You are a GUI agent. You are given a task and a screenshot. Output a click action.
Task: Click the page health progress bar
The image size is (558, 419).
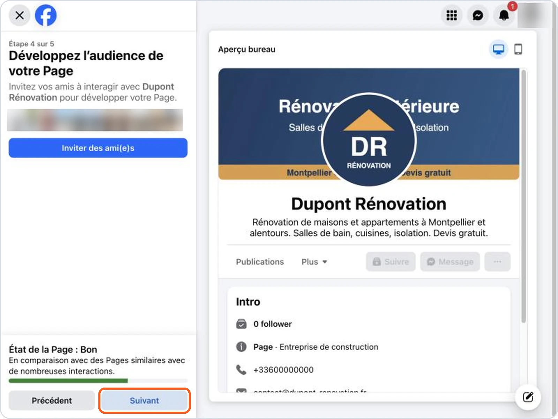click(x=98, y=381)
